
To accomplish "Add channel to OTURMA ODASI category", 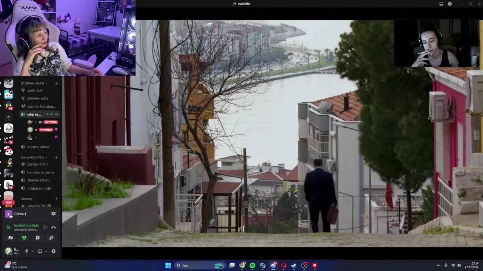I will [x=56, y=83].
